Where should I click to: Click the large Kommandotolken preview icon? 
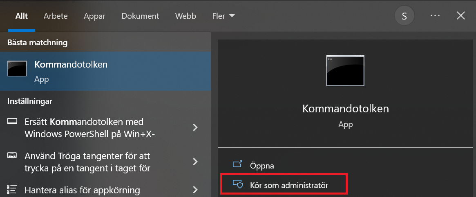click(345, 71)
